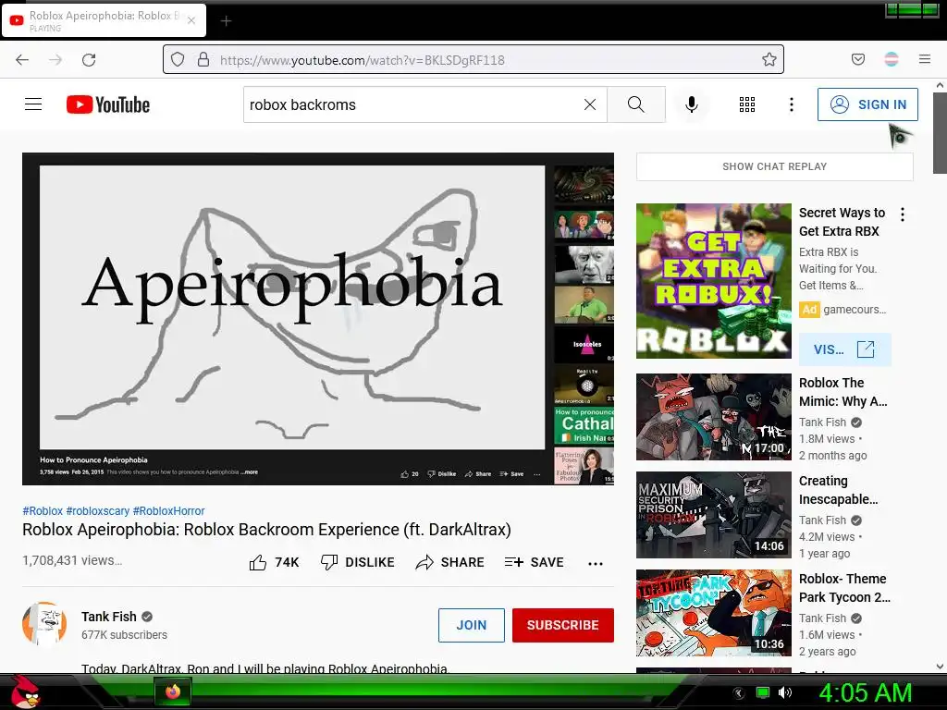Open the volume speaker tray icon
The width and height of the screenshot is (947, 710).
(x=785, y=692)
